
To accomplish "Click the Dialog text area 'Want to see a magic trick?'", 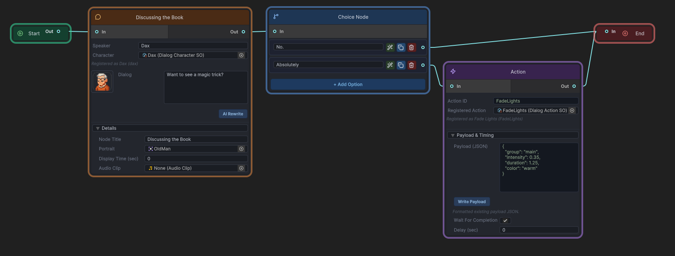I will [206, 87].
